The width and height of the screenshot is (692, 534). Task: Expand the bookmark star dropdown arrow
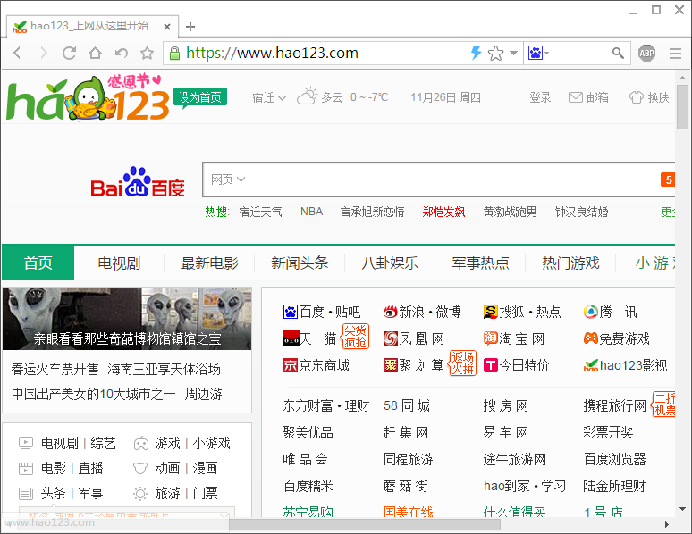click(x=513, y=53)
